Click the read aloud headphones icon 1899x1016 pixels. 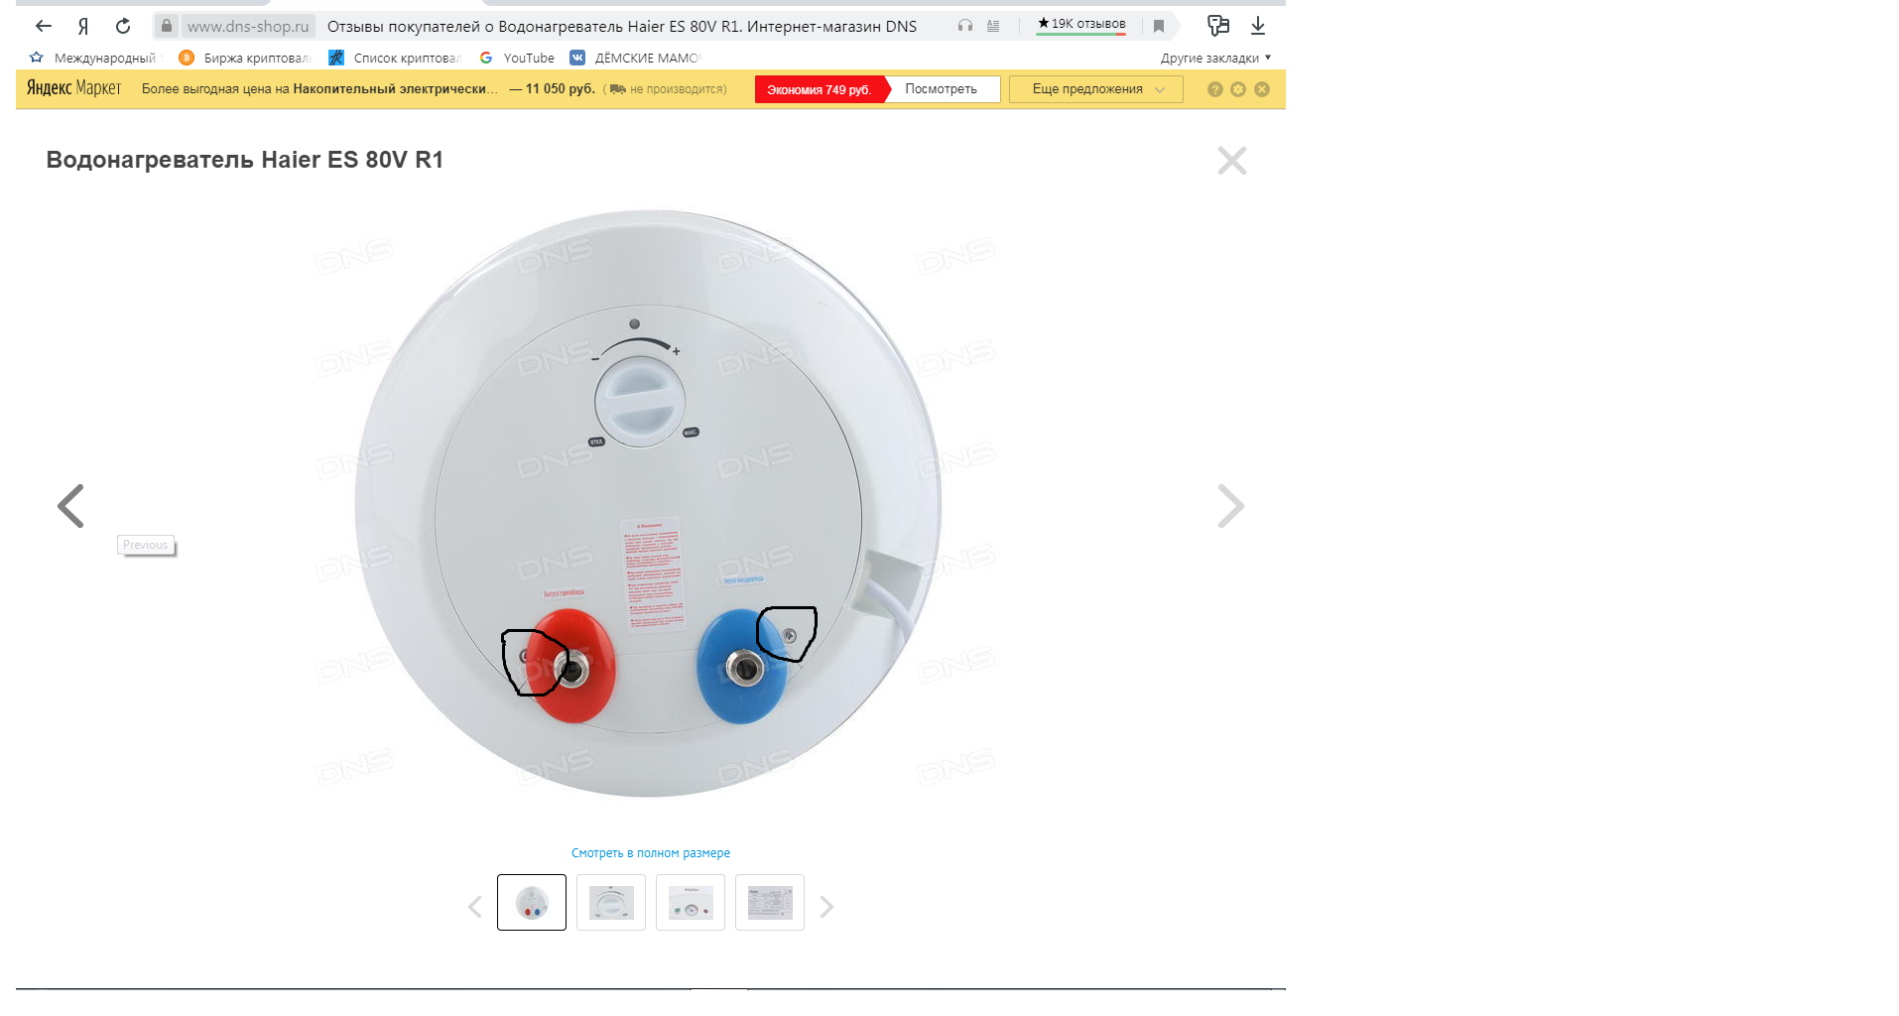tap(964, 26)
